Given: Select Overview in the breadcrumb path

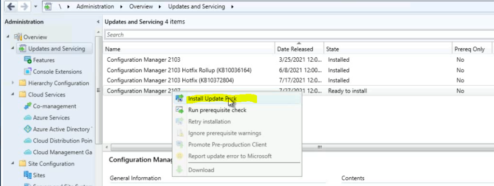Looking at the screenshot, I should [x=141, y=6].
